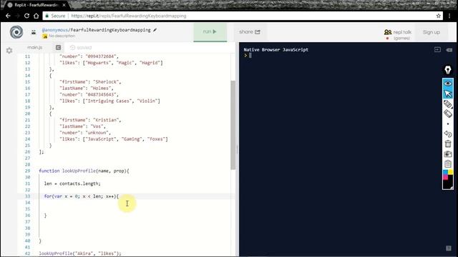The width and height of the screenshot is (458, 257).
Task: Click the 'len = contacts.length;' line
Action: pos(72,183)
